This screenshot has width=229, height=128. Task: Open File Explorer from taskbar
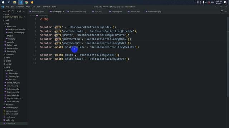[14, 2]
